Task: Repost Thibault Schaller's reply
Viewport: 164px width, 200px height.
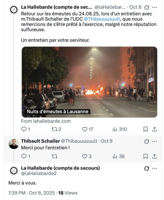Action: (54, 156)
